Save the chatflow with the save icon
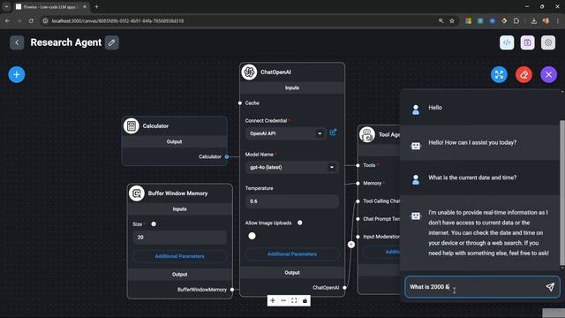Viewport: 565px width, 318px height. coord(528,42)
